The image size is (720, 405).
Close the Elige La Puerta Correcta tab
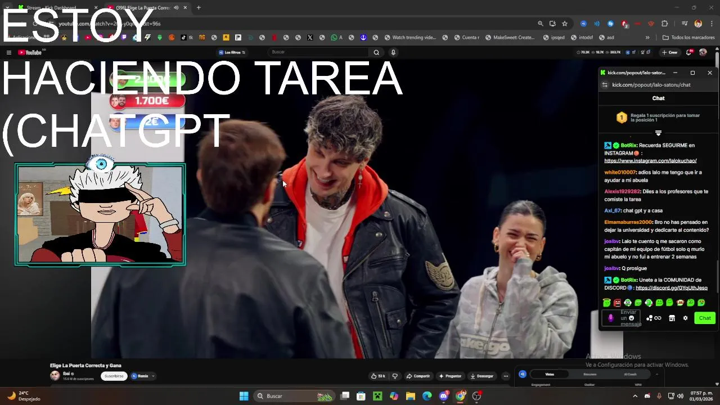(x=185, y=8)
